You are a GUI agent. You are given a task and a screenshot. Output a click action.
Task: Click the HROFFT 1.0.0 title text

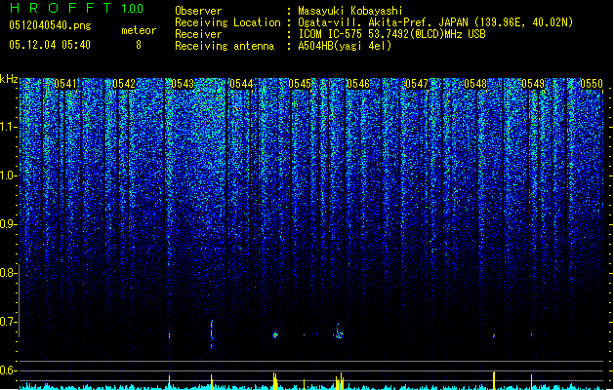(76, 8)
